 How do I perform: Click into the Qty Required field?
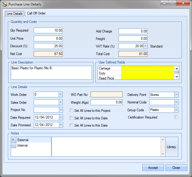(x=48, y=30)
